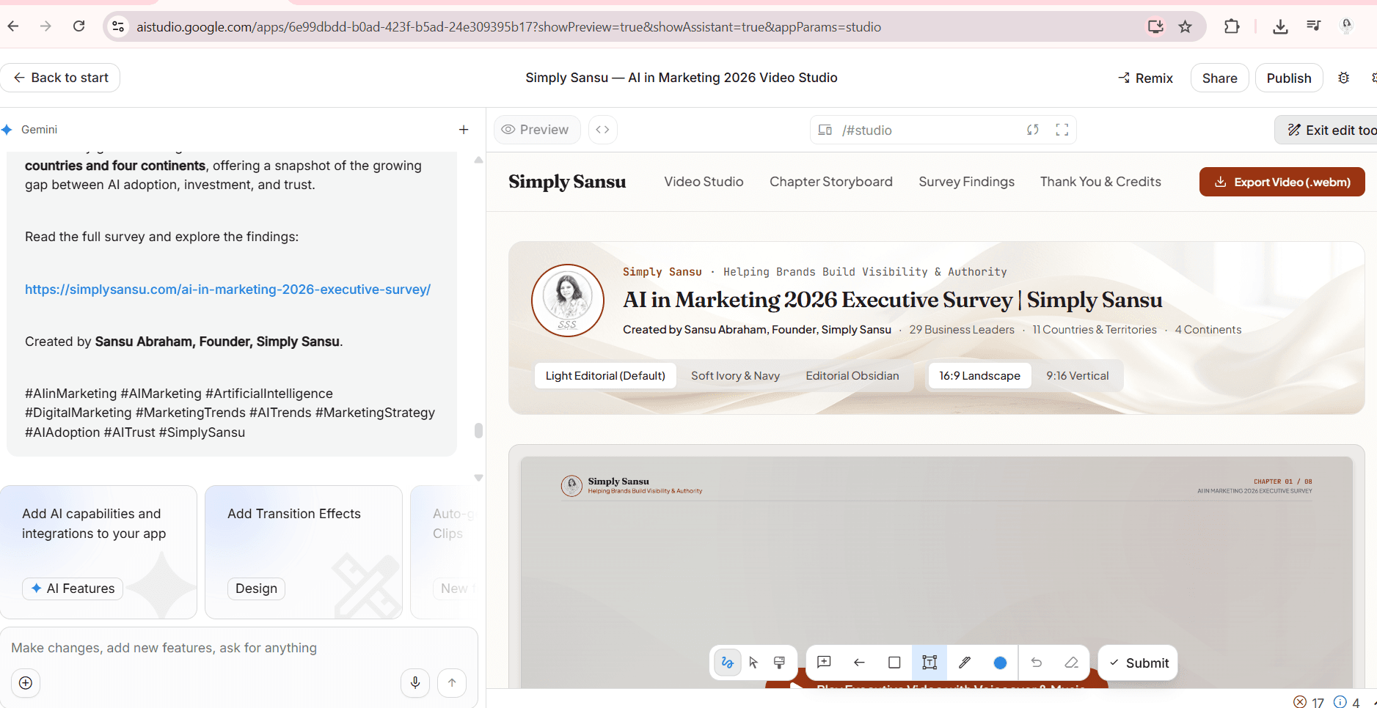1377x708 pixels.
Task: Switch to 9:16 Vertical format
Action: coord(1077,376)
